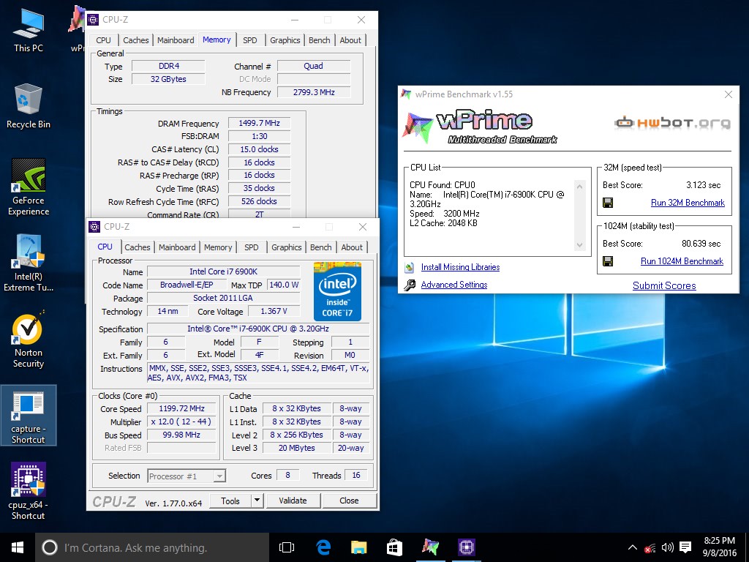Click Advanced Settings link in wPrime
Image resolution: width=749 pixels, height=562 pixels.
click(453, 285)
